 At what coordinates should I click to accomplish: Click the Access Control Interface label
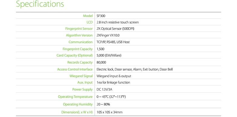75,69
